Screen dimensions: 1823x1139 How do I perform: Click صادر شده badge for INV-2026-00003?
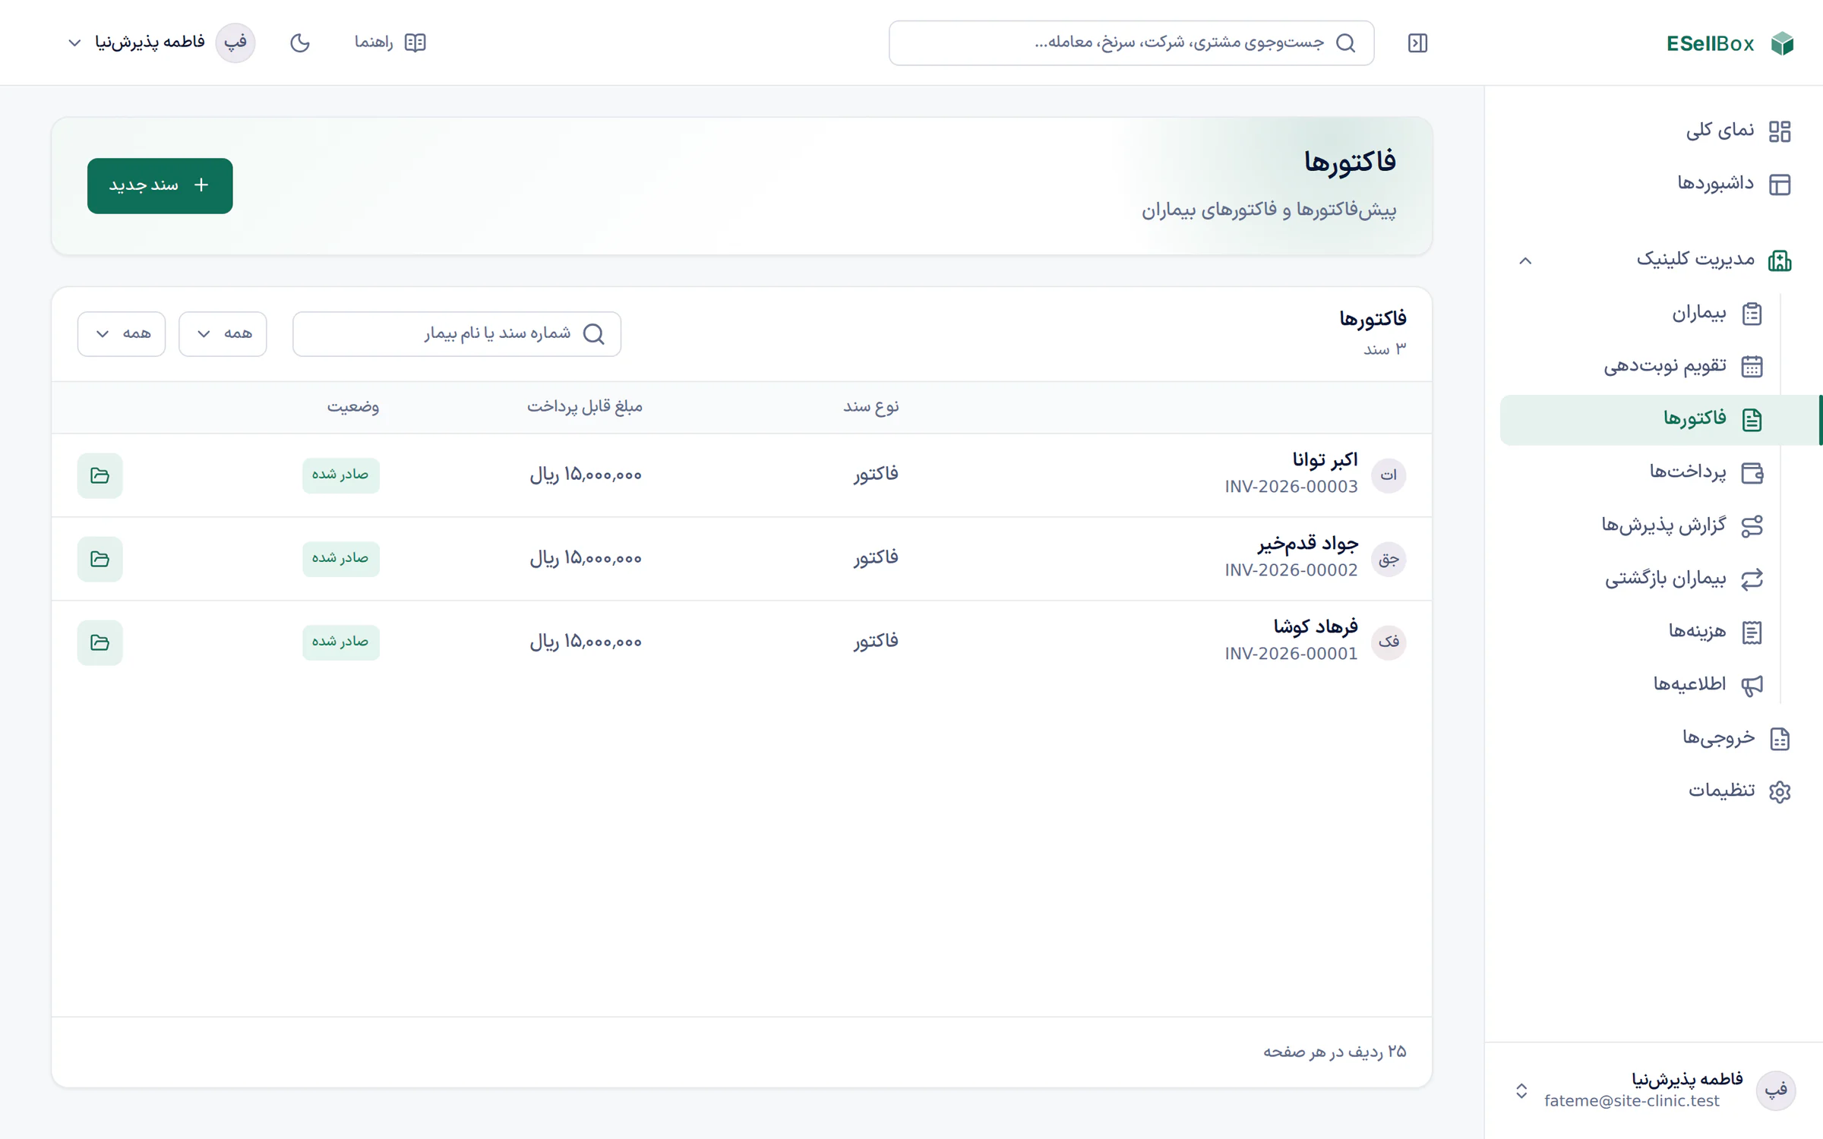[x=340, y=475]
